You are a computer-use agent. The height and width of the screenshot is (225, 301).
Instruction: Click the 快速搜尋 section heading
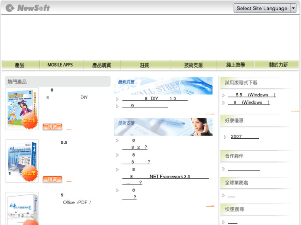tap(234, 209)
